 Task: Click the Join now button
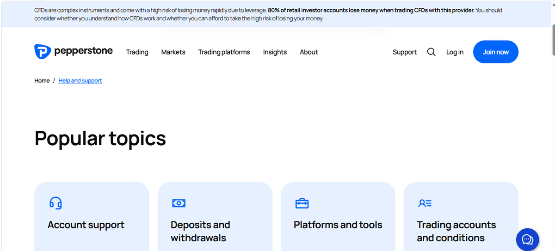point(496,52)
